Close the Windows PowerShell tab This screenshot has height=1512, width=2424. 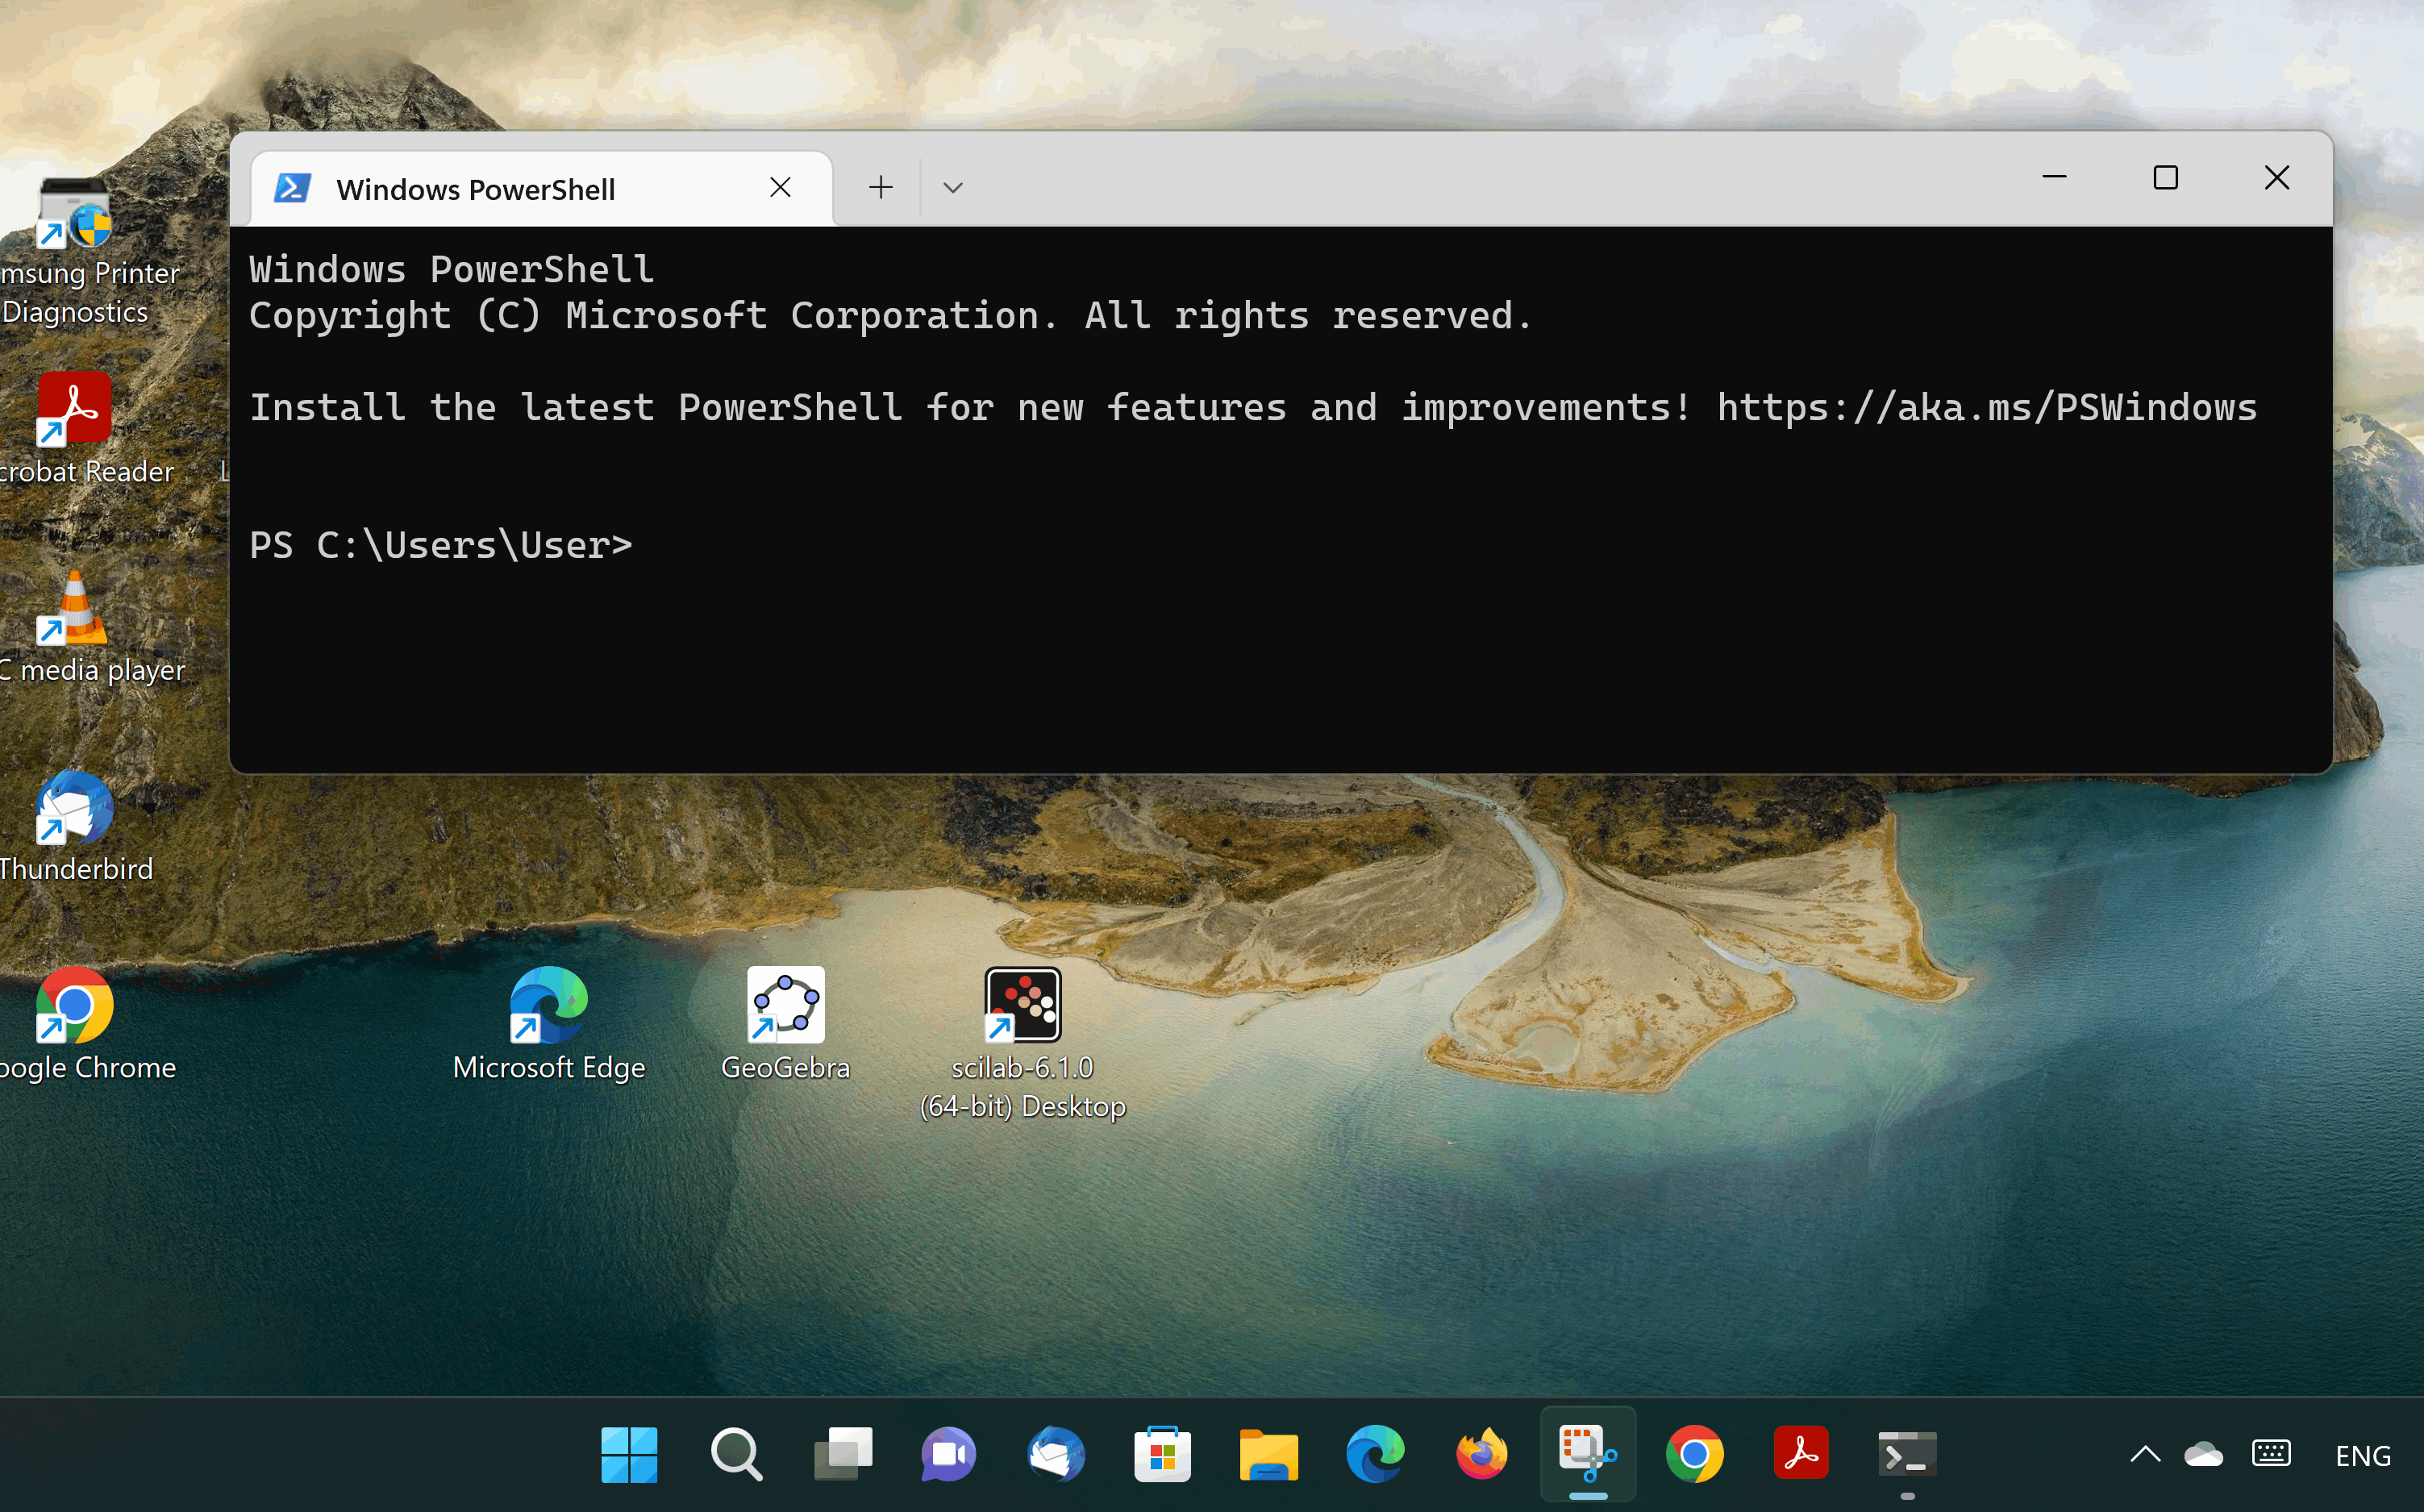pyautogui.click(x=780, y=187)
